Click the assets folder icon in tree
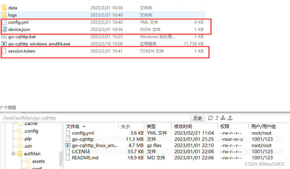Image resolution: width=290 pixels, height=169 pixels. click(28, 161)
